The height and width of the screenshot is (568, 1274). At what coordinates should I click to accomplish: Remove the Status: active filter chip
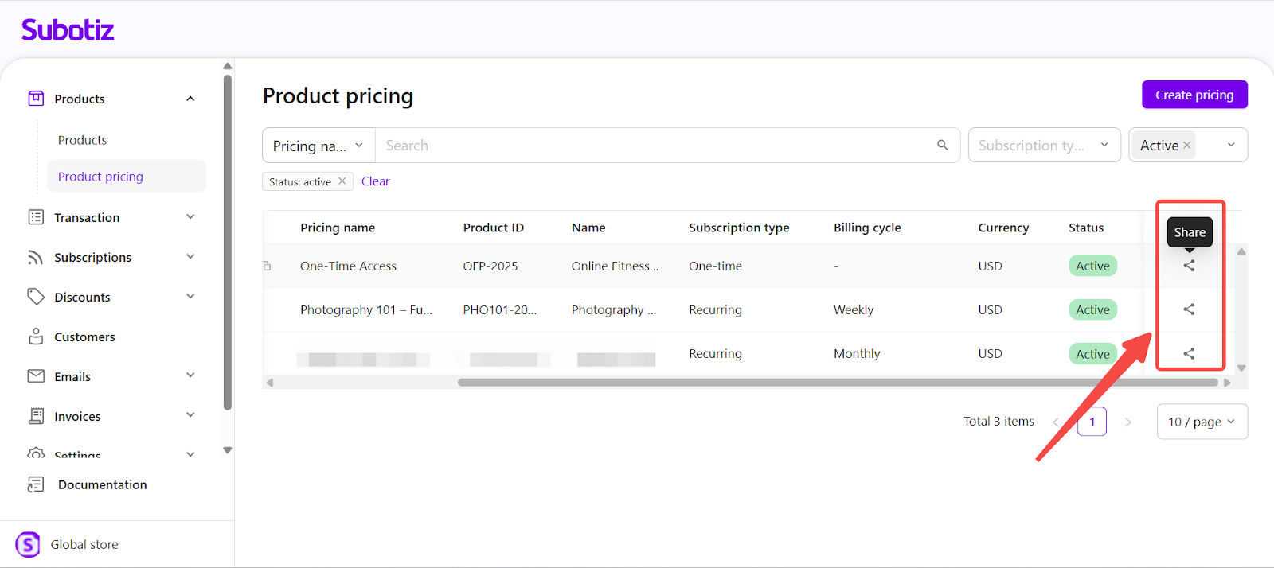pyautogui.click(x=342, y=181)
